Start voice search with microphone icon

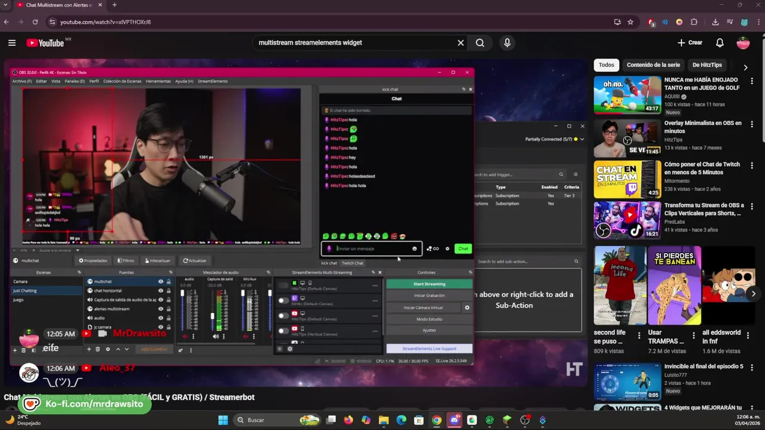click(507, 42)
